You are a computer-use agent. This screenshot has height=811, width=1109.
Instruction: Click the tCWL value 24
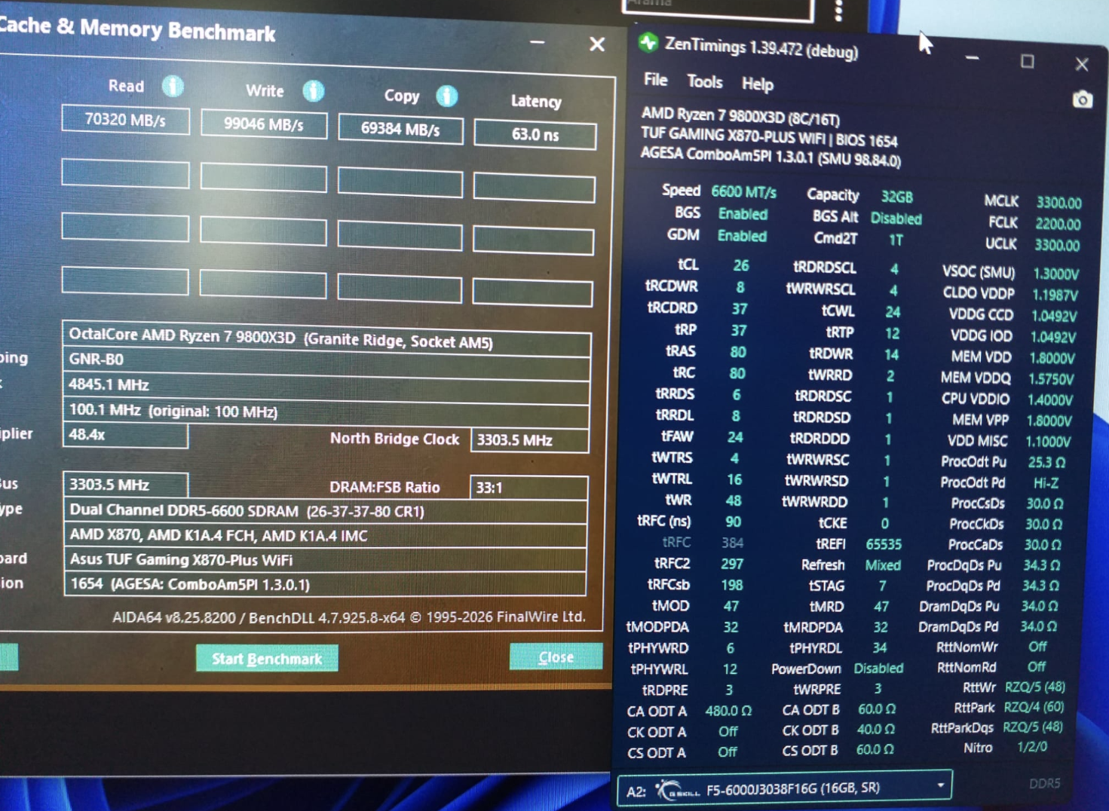point(893,312)
